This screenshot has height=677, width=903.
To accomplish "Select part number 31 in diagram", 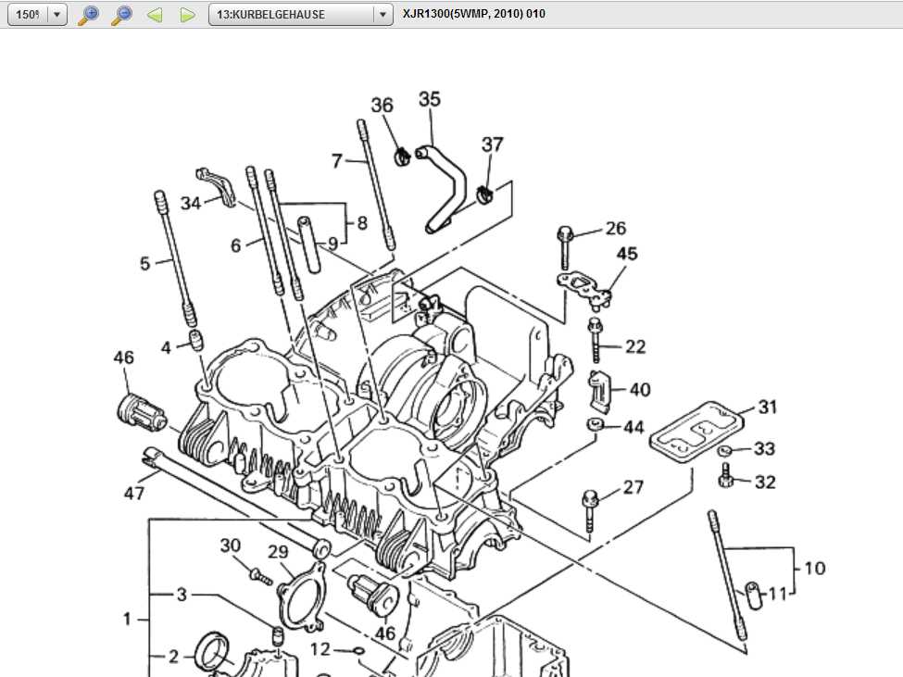I will coord(767,407).
